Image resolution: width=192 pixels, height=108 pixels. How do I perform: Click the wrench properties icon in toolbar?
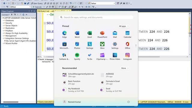pyautogui.click(x=121, y=3)
